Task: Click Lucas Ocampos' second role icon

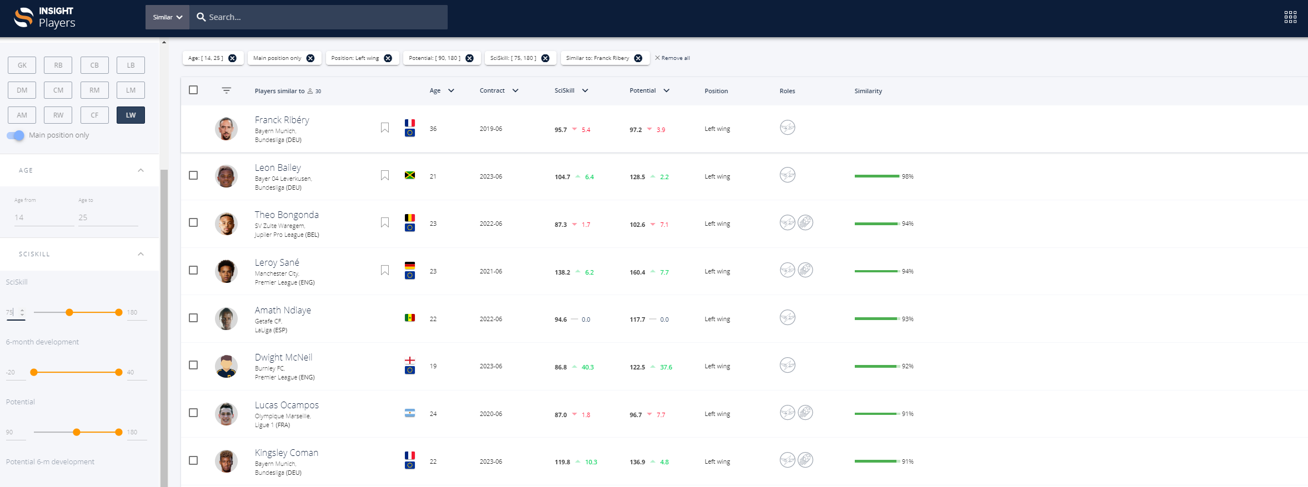Action: click(805, 413)
